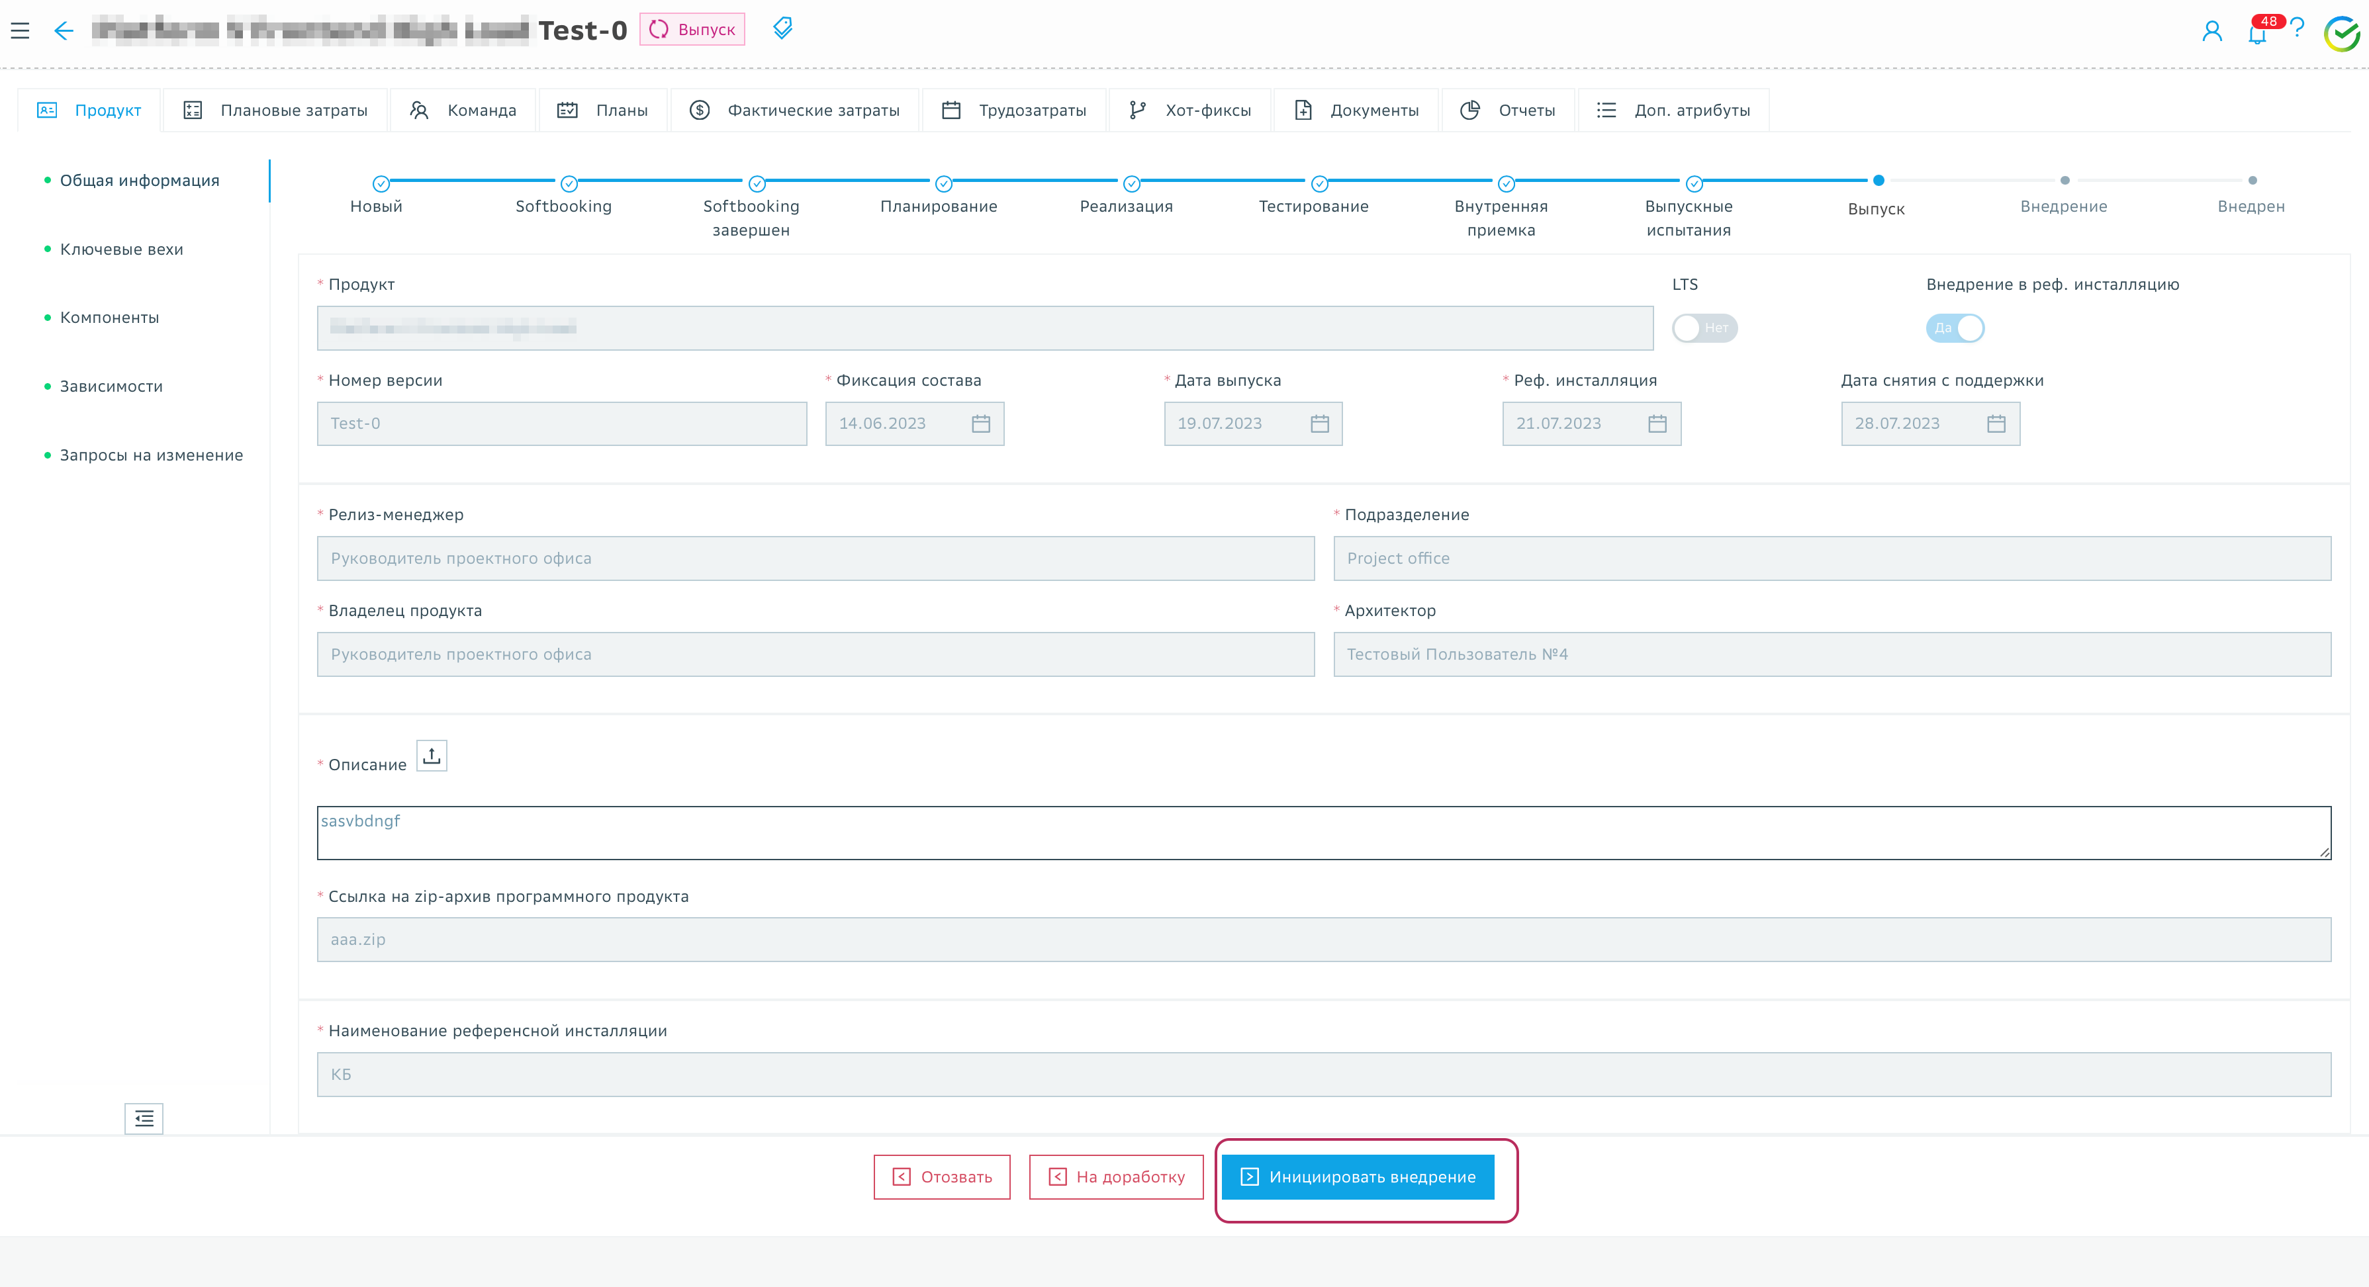Image resolution: width=2369 pixels, height=1287 pixels.
Task: Click the back arrow icon
Action: tap(64, 30)
